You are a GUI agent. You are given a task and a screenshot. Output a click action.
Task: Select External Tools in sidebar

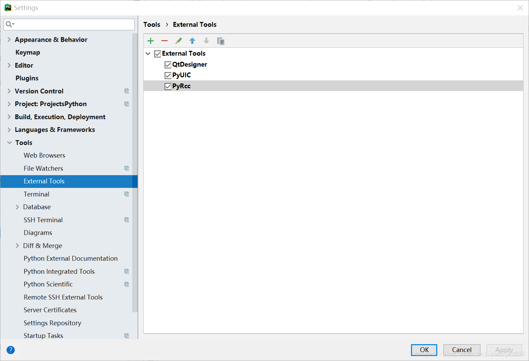69,181
